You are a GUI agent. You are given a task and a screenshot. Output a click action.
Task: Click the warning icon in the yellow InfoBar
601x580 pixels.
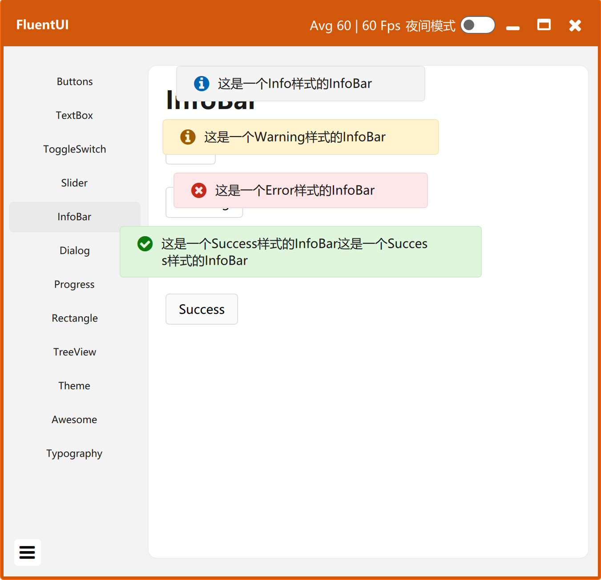click(188, 137)
